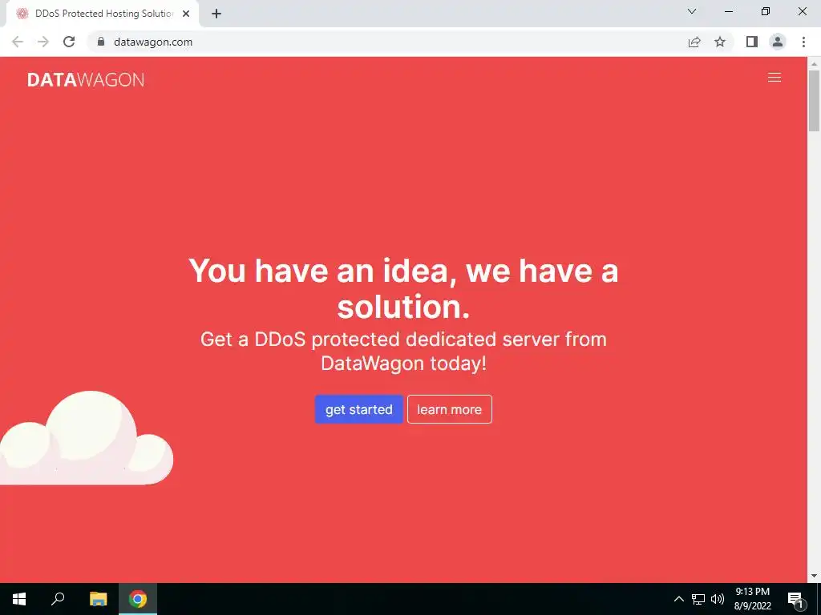Click scrollbar down arrow

tap(814, 577)
